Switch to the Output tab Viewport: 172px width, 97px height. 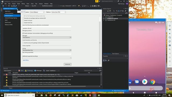point(10,88)
